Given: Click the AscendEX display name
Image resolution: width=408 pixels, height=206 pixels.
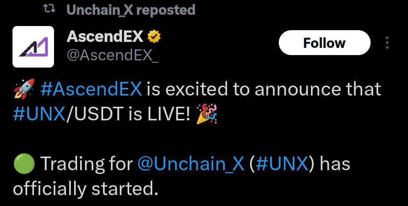Looking at the screenshot, I should coord(105,36).
